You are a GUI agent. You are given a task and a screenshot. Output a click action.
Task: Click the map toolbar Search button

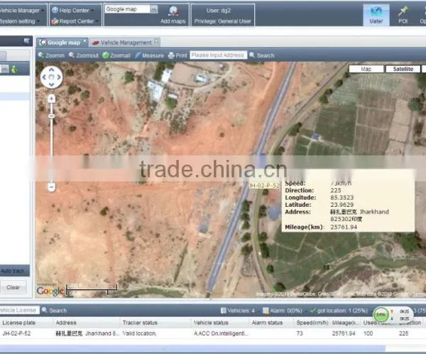pos(262,55)
